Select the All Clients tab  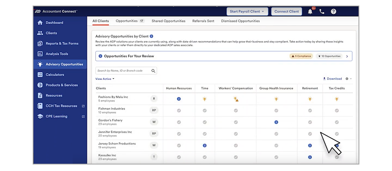pyautogui.click(x=101, y=21)
